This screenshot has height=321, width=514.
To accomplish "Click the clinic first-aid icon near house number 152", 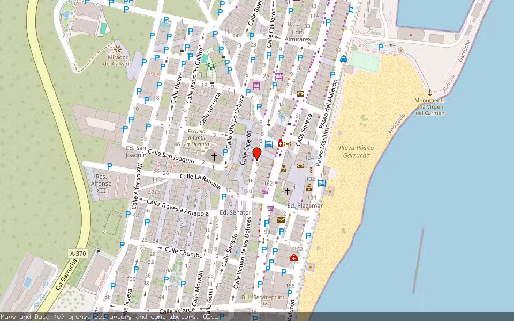I will tap(294, 257).
